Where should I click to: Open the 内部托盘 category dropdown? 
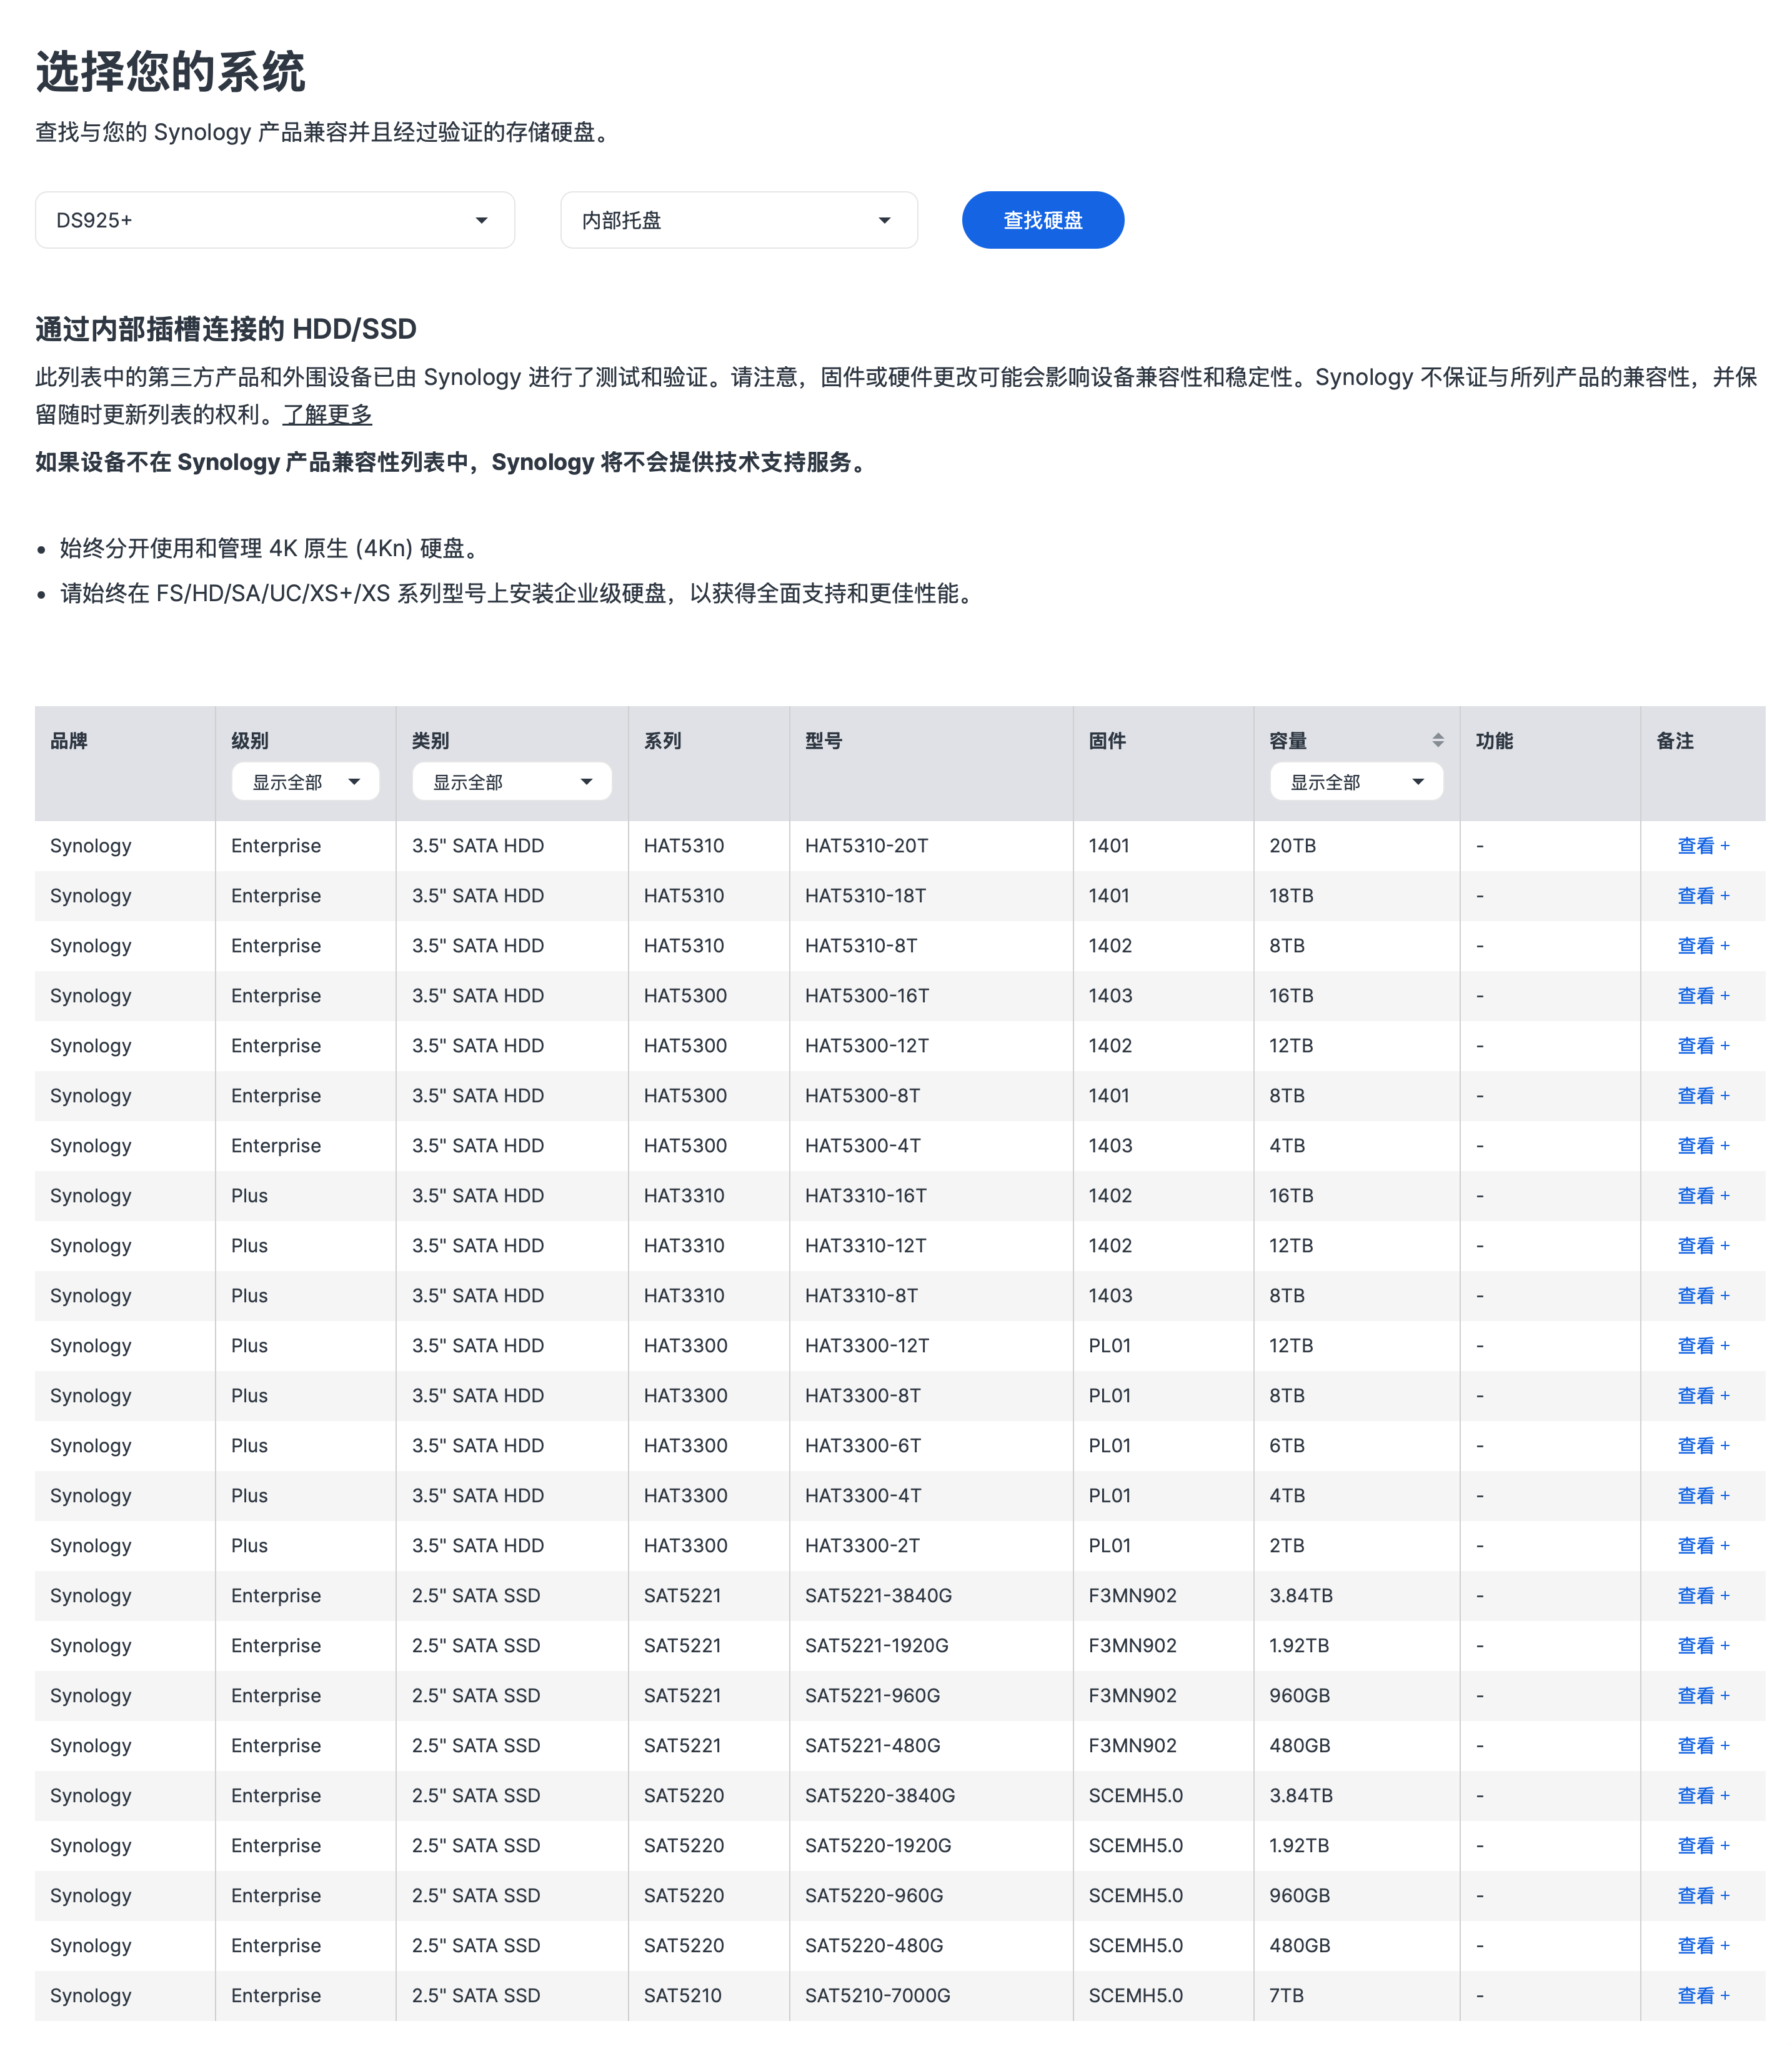(x=739, y=220)
